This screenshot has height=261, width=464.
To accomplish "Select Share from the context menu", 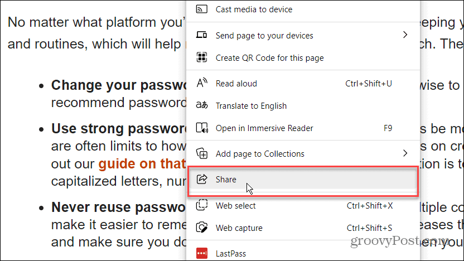I will [x=226, y=180].
